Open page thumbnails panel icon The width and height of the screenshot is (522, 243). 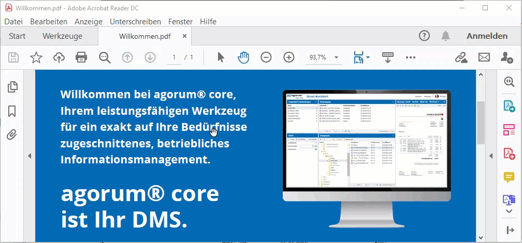12,87
